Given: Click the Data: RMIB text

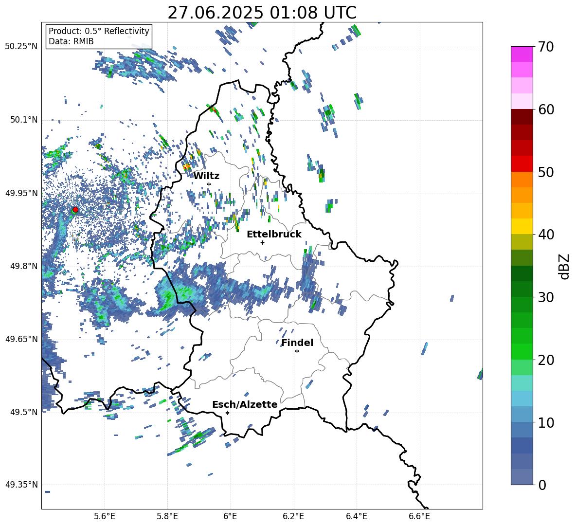Looking at the screenshot, I should [x=71, y=41].
